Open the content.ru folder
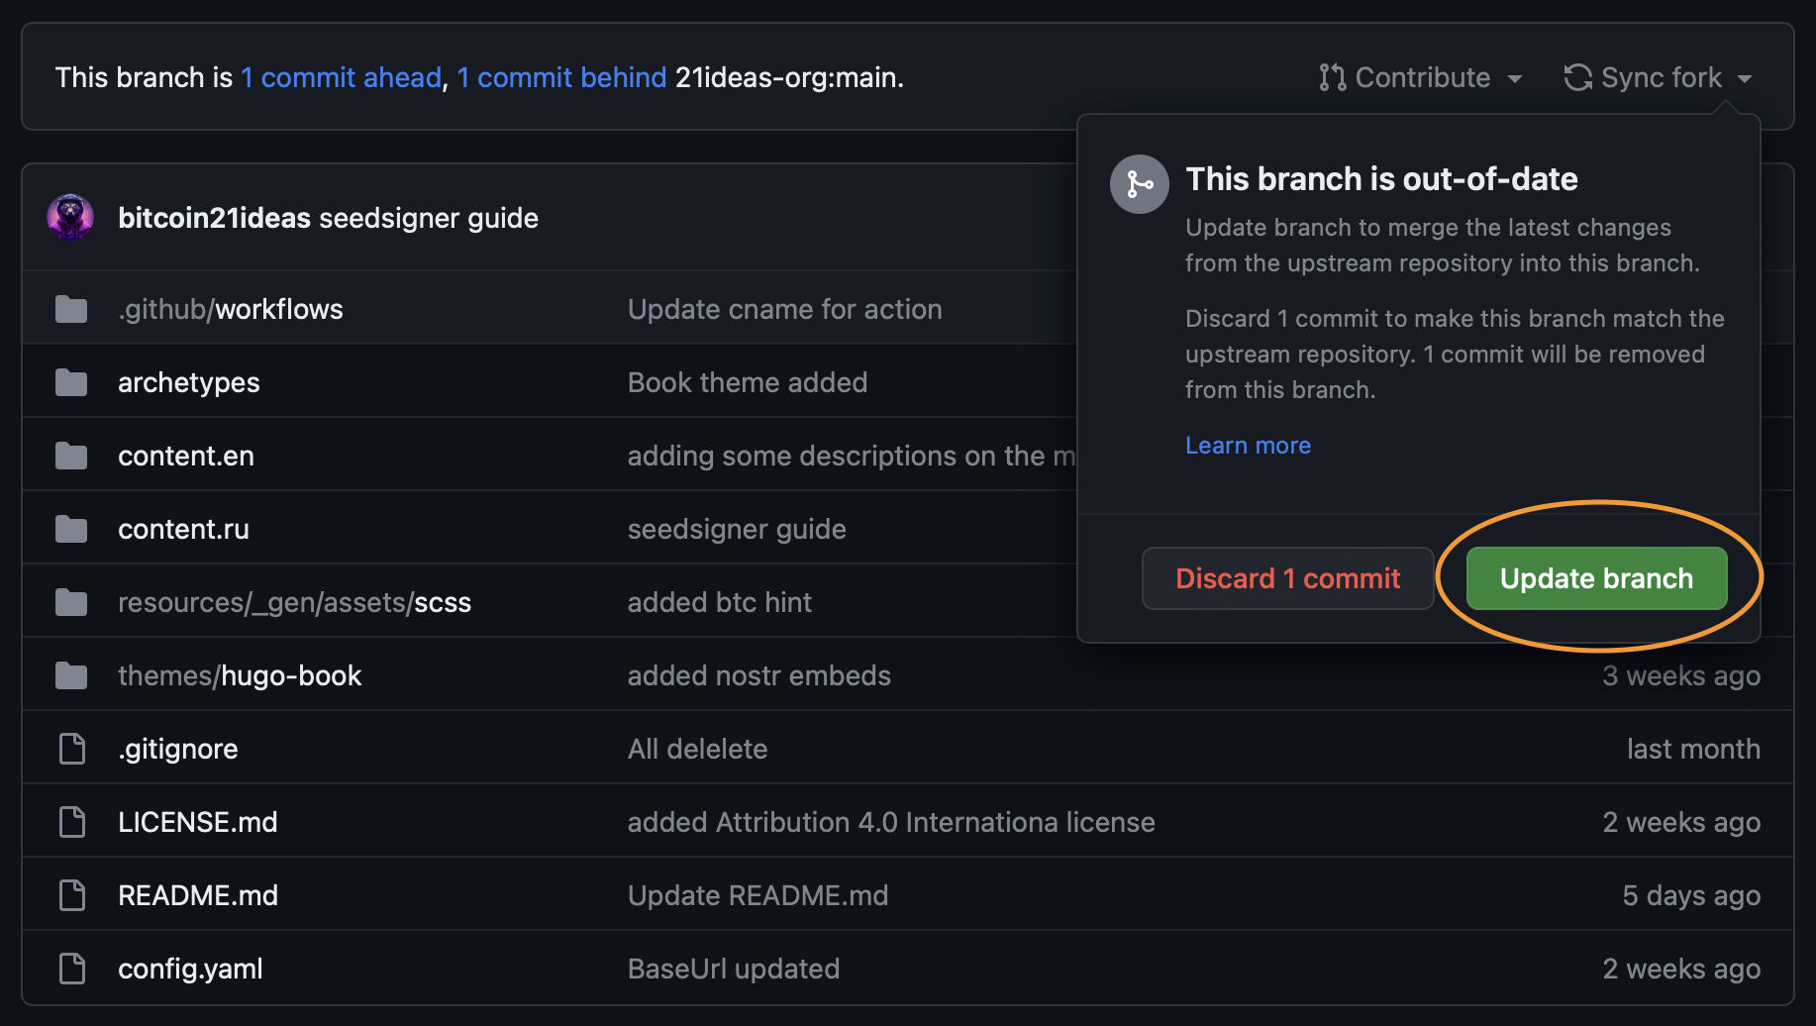This screenshot has width=1816, height=1026. click(183, 529)
